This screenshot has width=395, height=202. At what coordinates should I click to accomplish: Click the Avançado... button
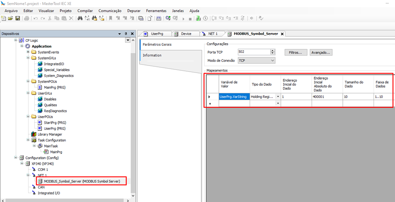pyautogui.click(x=321, y=53)
